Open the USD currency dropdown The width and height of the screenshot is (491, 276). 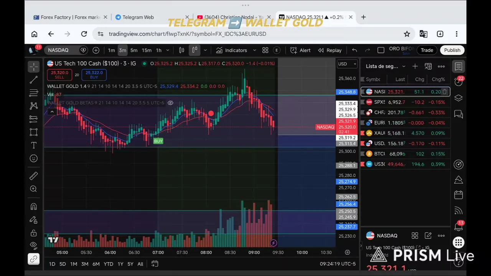(x=347, y=64)
